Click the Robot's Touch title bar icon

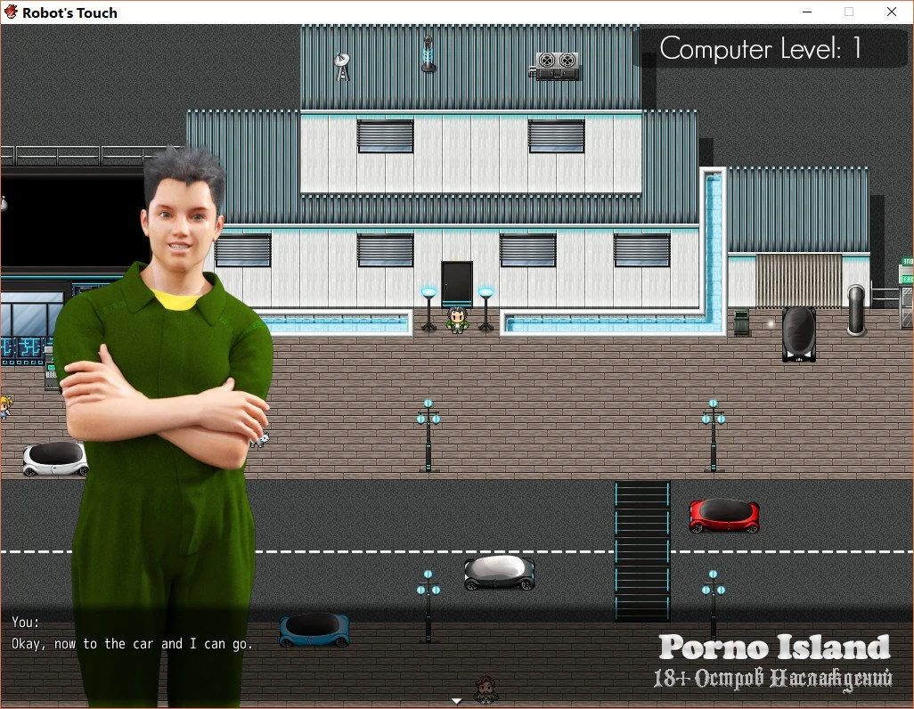11,12
